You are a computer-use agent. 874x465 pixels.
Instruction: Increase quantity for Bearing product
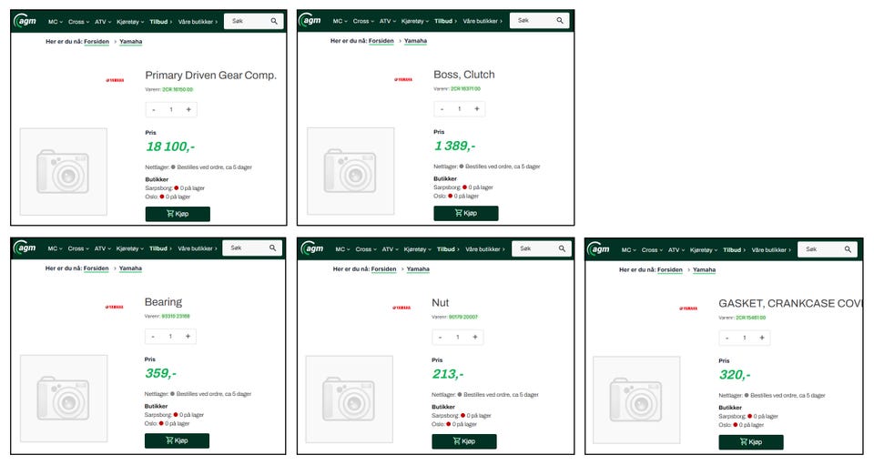[x=188, y=337]
